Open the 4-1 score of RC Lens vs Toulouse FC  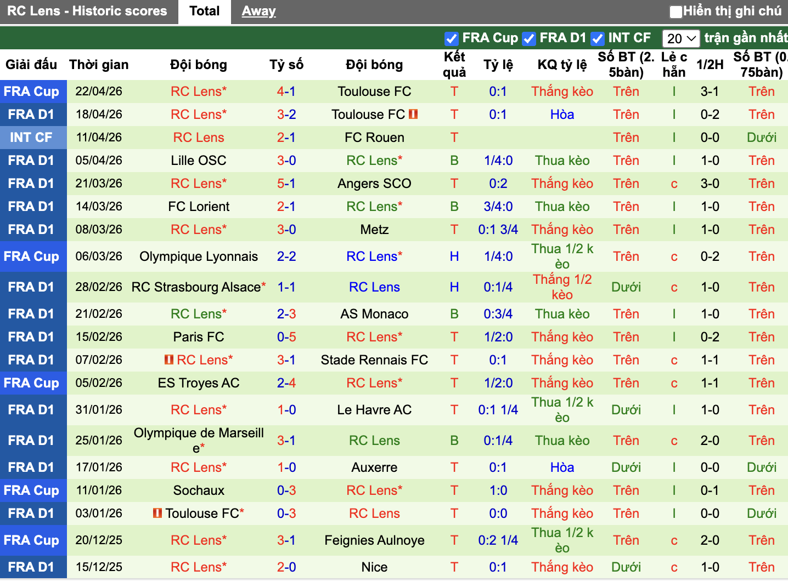click(286, 92)
